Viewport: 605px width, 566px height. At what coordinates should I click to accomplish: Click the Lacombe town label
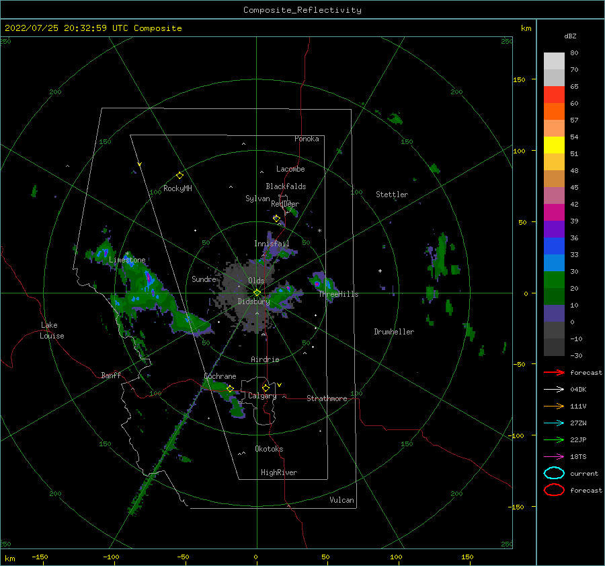pos(290,169)
